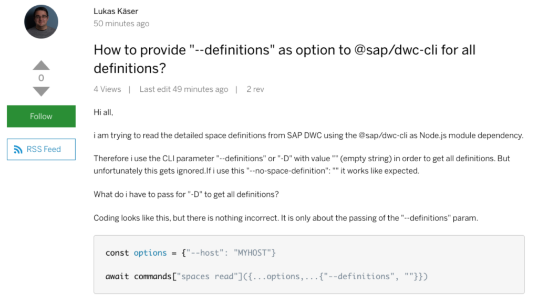The height and width of the screenshot is (305, 538).
Task: Click the 'await commands' code line
Action: coord(266,277)
